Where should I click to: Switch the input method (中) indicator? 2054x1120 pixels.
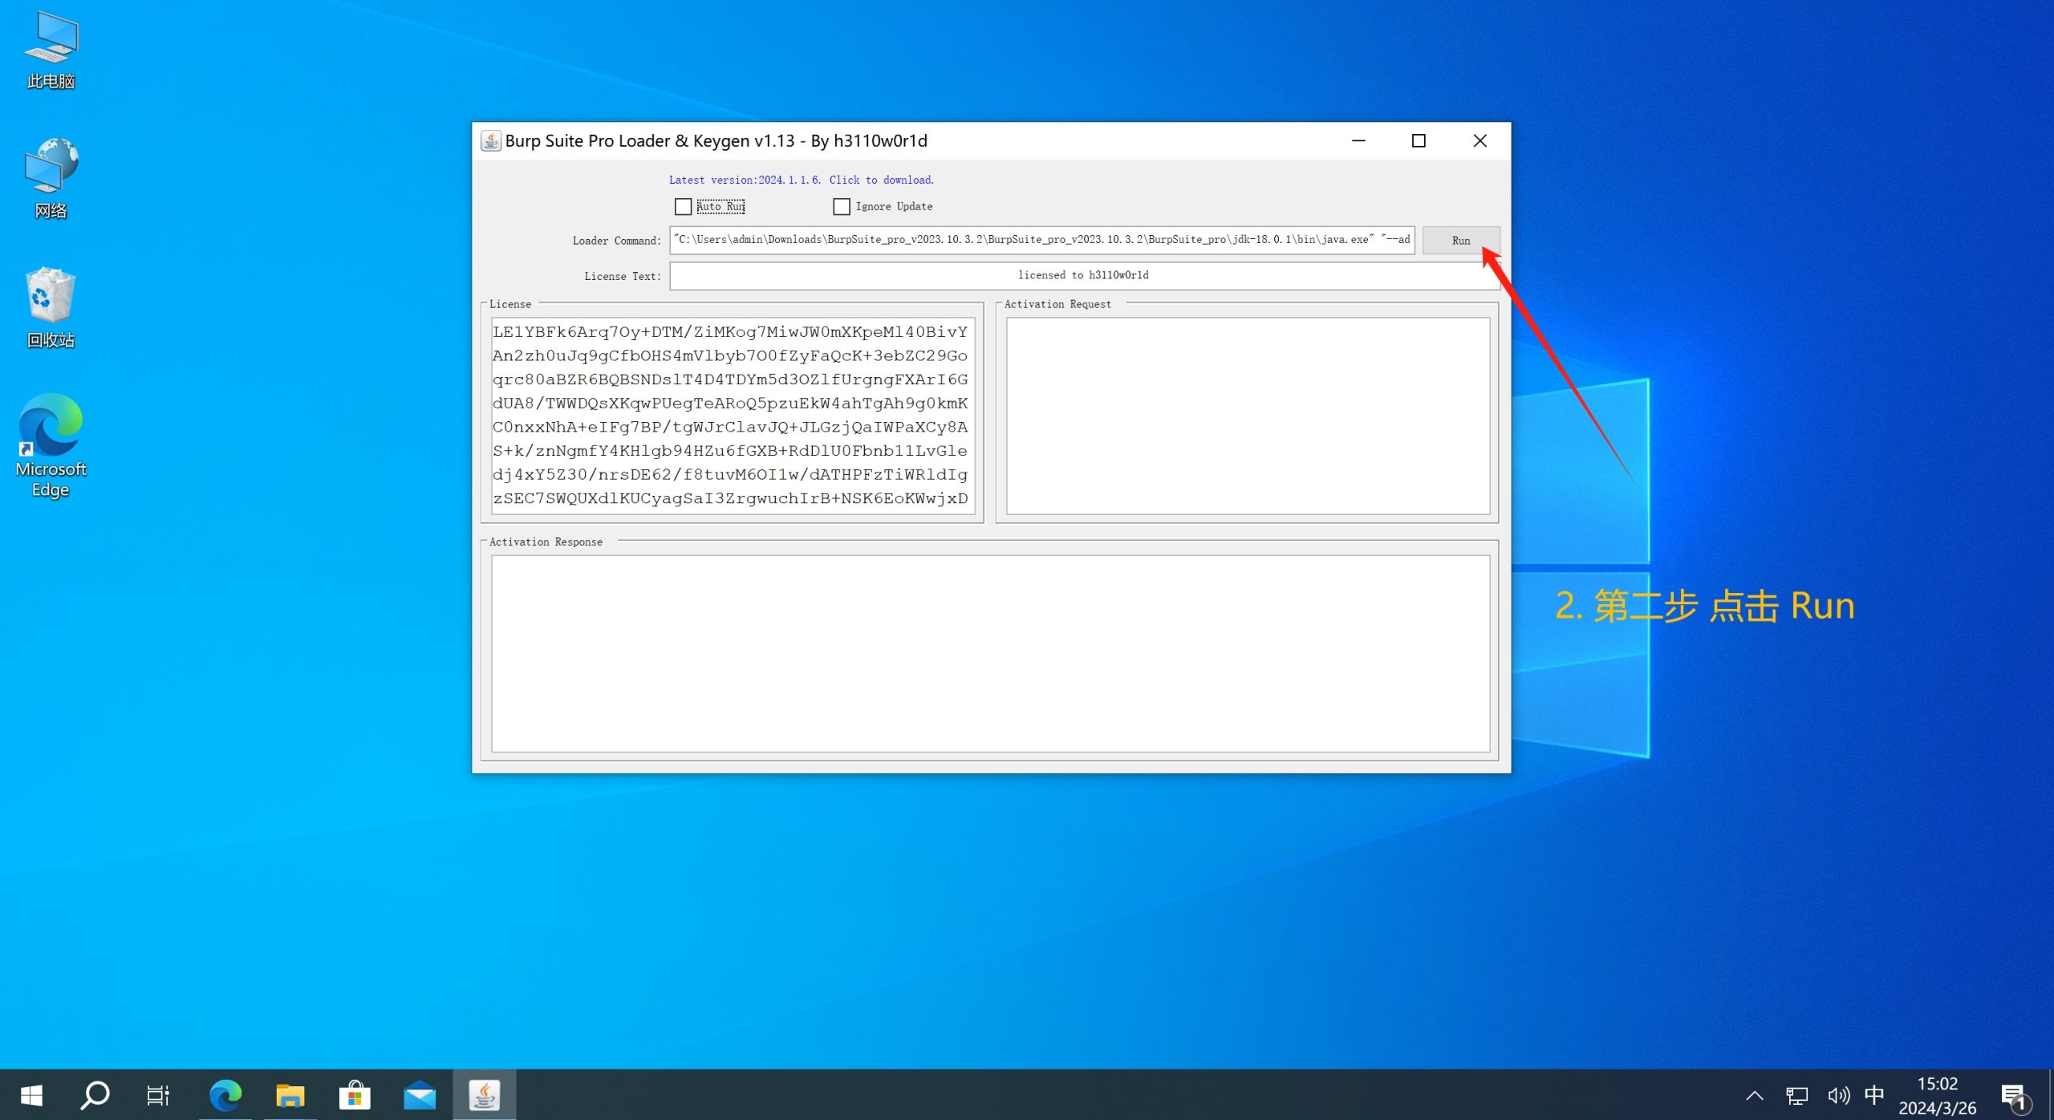pos(1874,1095)
